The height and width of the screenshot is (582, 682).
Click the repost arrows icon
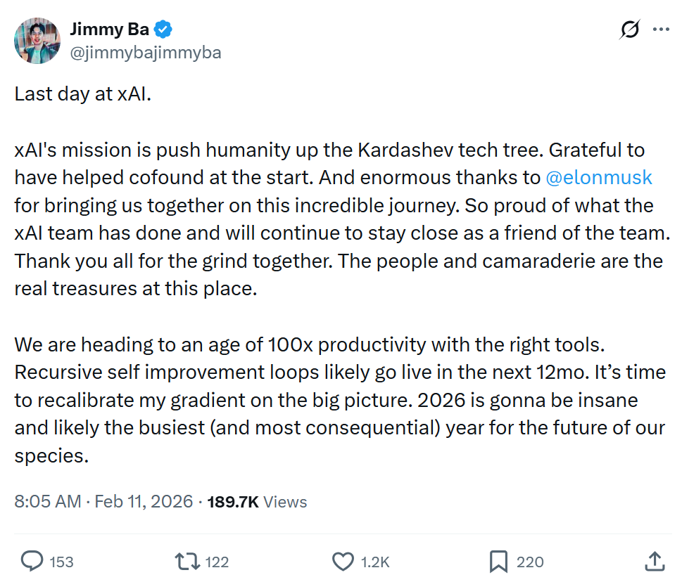coord(187,562)
